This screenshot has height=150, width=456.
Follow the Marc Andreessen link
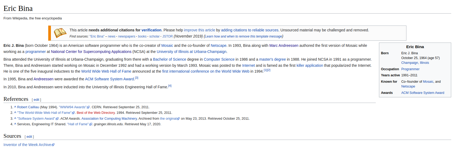(x=284, y=45)
